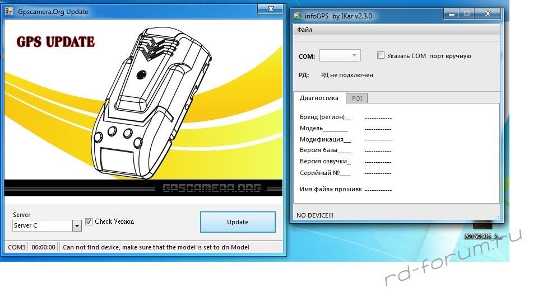The width and height of the screenshot is (538, 302).
Task: Open the COM port dropdown
Action: pyautogui.click(x=354, y=55)
